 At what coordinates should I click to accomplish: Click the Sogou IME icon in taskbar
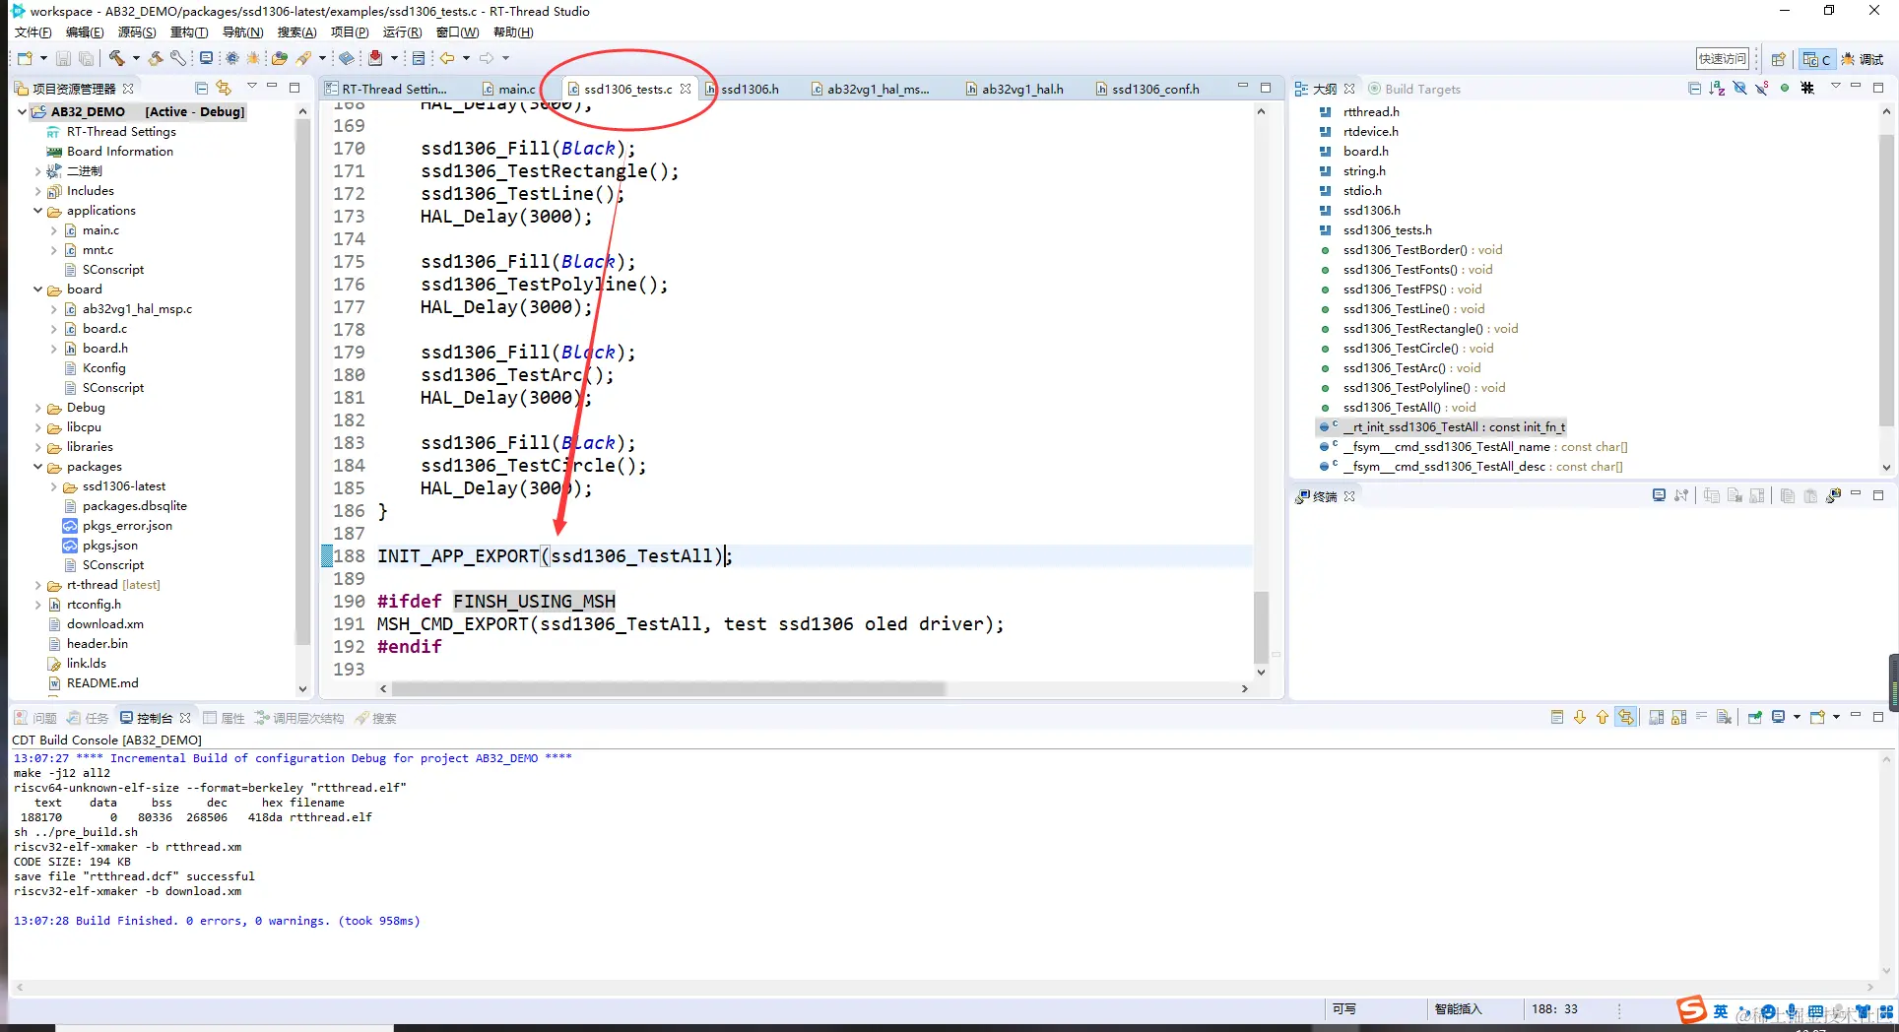coord(1691,1010)
